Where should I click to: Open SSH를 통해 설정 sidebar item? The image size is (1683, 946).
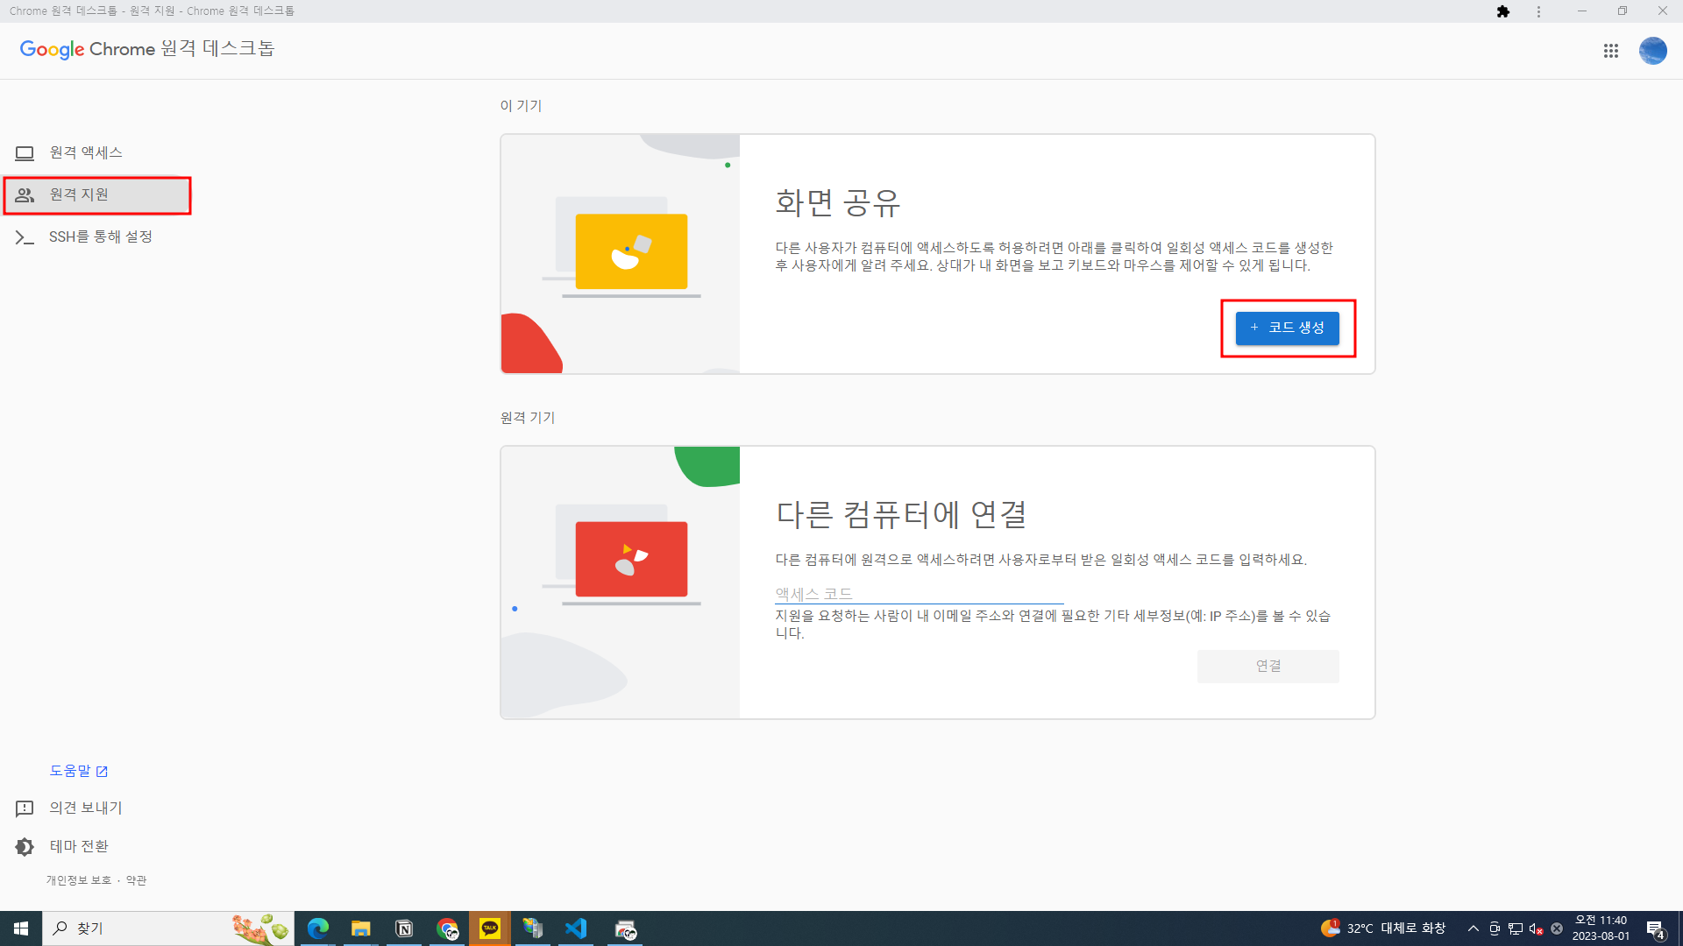[100, 236]
